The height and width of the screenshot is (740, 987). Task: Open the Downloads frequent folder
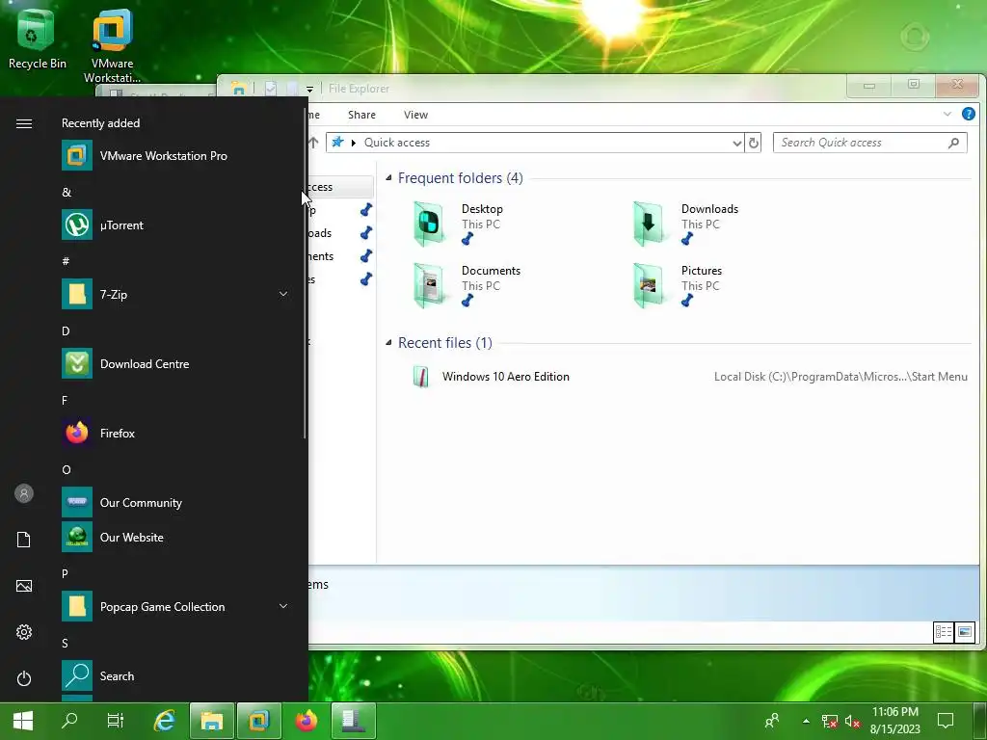pyautogui.click(x=685, y=224)
